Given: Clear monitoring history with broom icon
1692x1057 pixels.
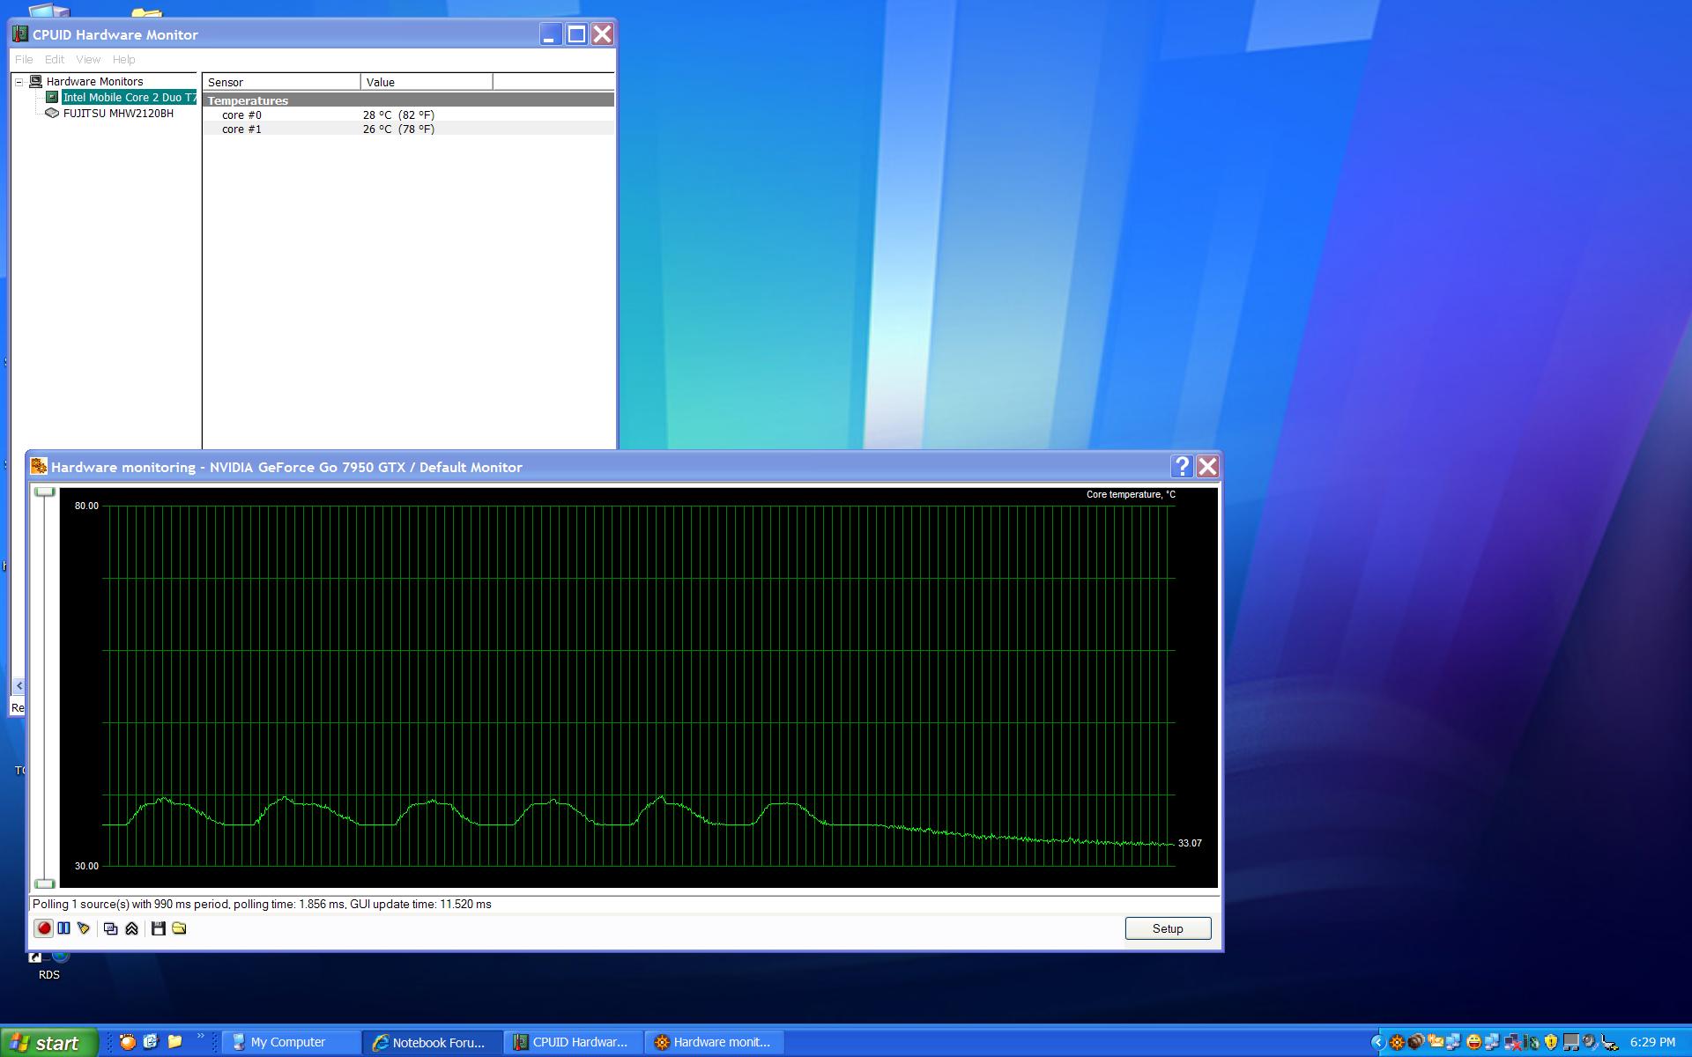Looking at the screenshot, I should tap(84, 928).
